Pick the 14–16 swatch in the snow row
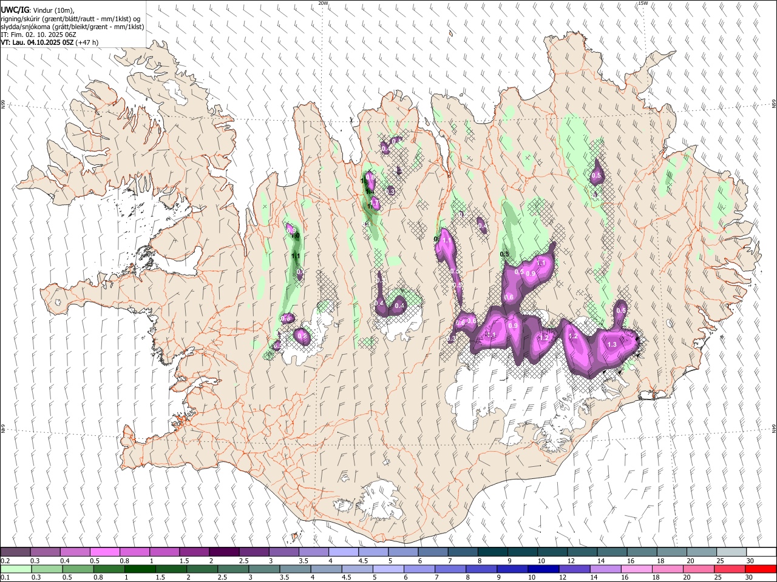 [x=612, y=552]
